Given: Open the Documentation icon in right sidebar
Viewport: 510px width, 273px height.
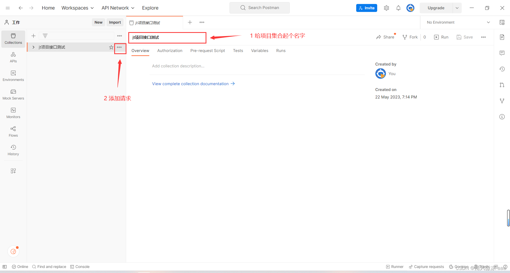Looking at the screenshot, I should tap(502, 37).
